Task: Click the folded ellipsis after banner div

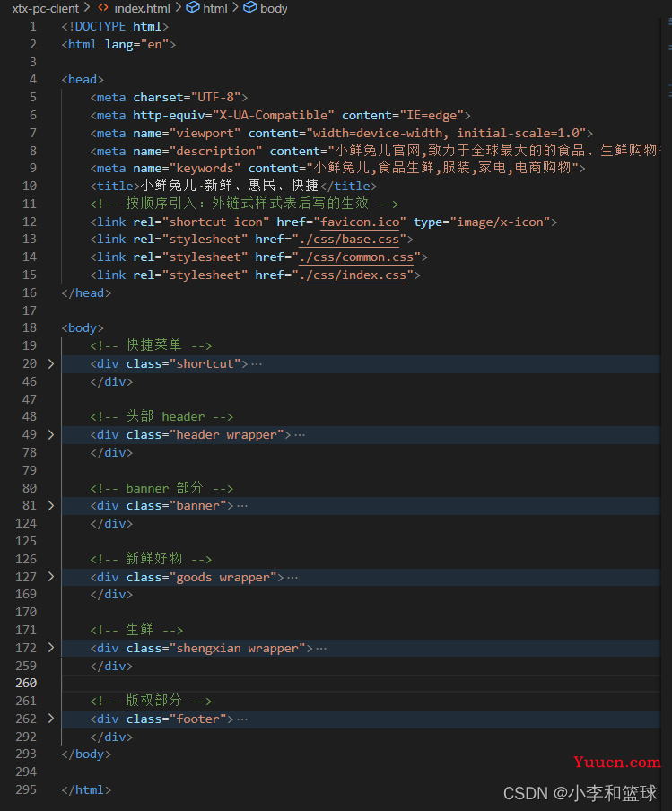Action: (242, 506)
